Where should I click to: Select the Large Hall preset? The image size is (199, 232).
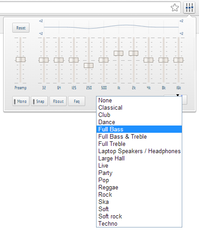pyautogui.click(x=139, y=158)
